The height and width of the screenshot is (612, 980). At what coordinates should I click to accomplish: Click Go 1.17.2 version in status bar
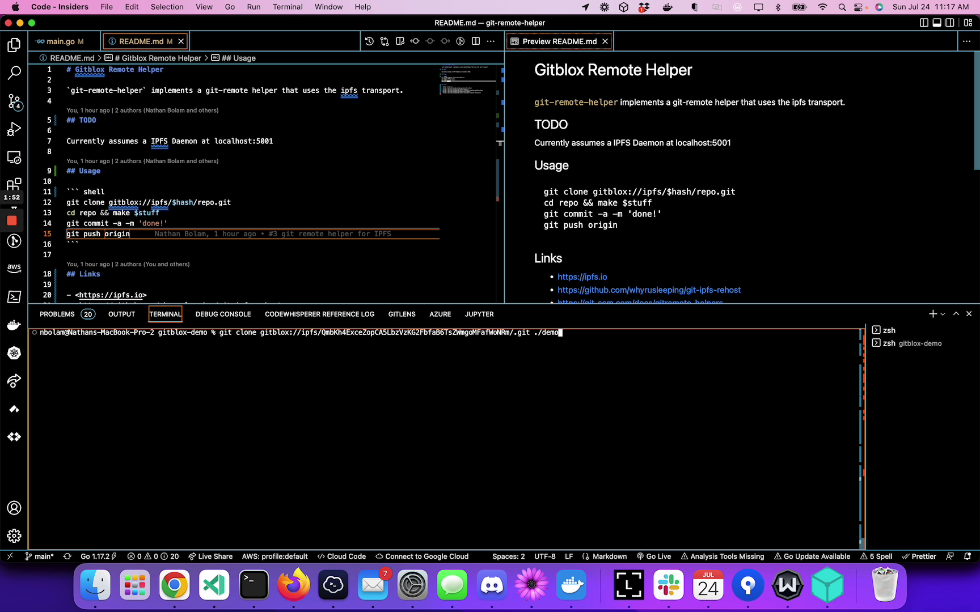click(x=99, y=556)
